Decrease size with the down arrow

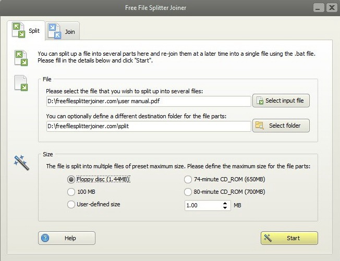pyautogui.click(x=225, y=208)
